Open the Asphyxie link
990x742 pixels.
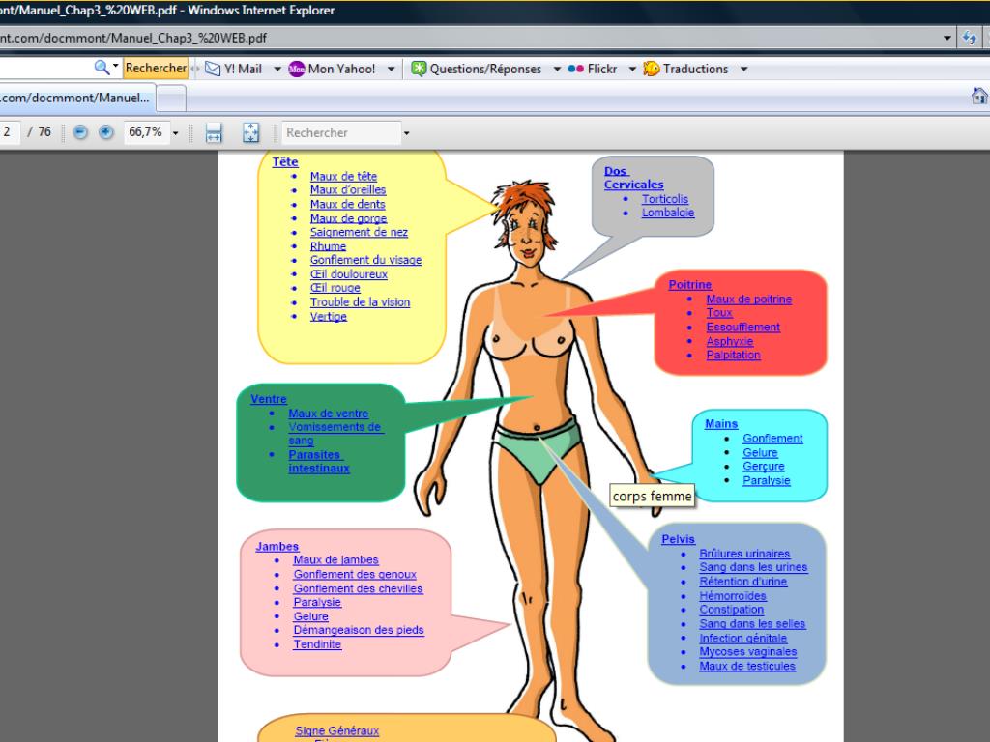pyautogui.click(x=730, y=341)
